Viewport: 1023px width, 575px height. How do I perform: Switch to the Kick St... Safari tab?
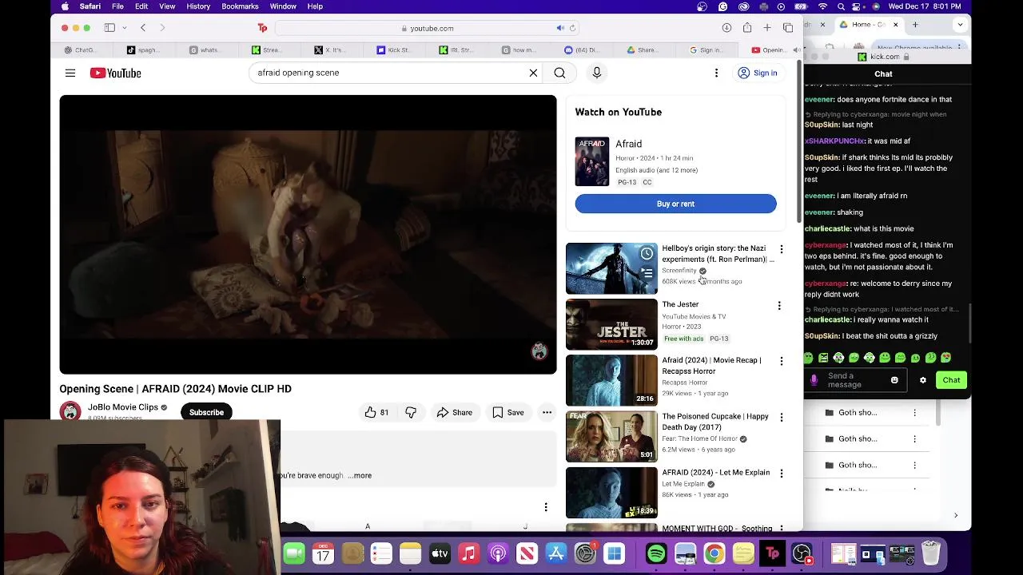point(393,50)
